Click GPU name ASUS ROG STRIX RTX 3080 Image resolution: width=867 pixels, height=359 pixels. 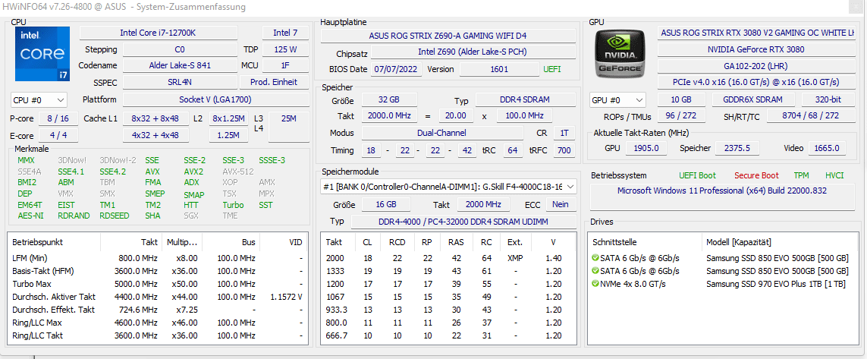[755, 33]
